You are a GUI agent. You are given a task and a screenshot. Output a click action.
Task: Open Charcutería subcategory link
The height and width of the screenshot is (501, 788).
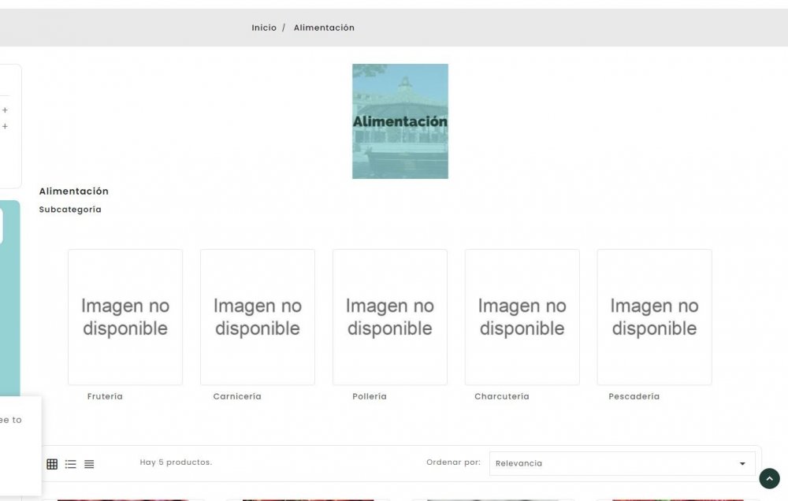[x=501, y=396]
